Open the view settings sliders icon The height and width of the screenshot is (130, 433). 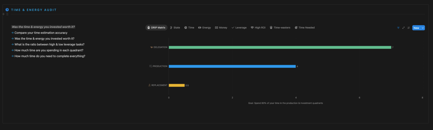click(x=409, y=28)
